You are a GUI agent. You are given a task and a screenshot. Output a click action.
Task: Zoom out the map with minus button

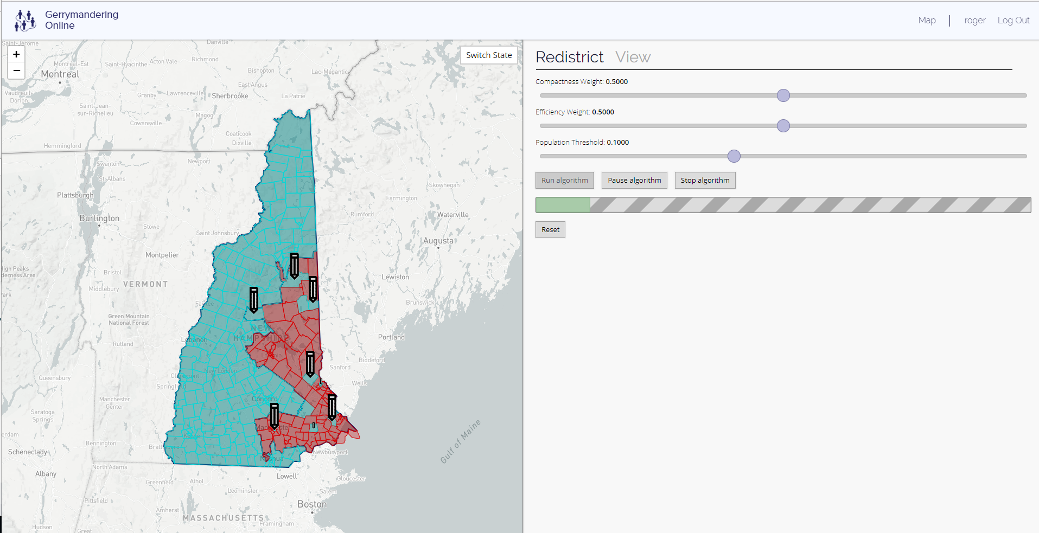coord(16,70)
